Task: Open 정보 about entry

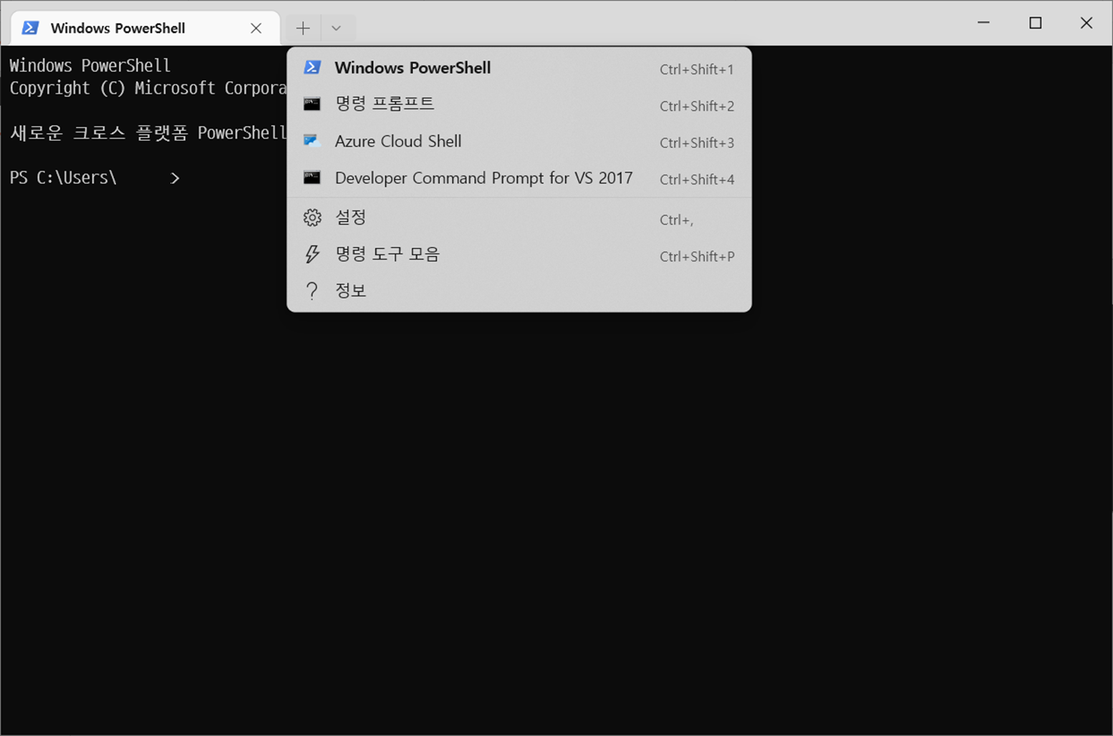Action: click(519, 291)
